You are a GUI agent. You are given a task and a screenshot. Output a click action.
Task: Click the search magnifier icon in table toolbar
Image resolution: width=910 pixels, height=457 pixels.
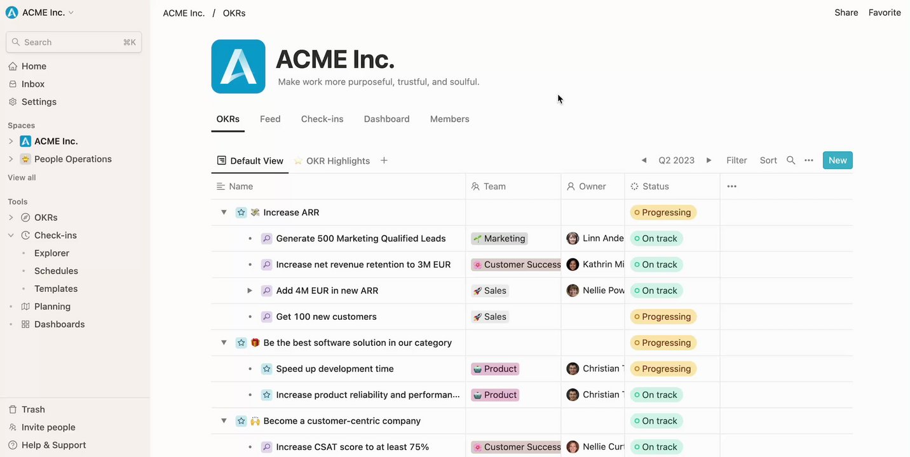(x=791, y=161)
